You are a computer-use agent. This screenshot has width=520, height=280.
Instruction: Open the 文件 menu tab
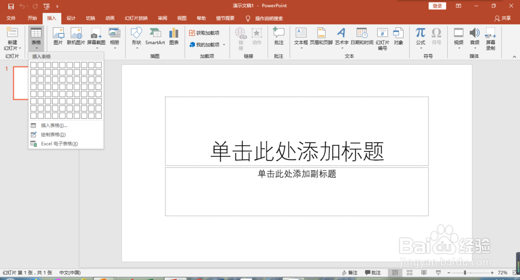pos(11,18)
